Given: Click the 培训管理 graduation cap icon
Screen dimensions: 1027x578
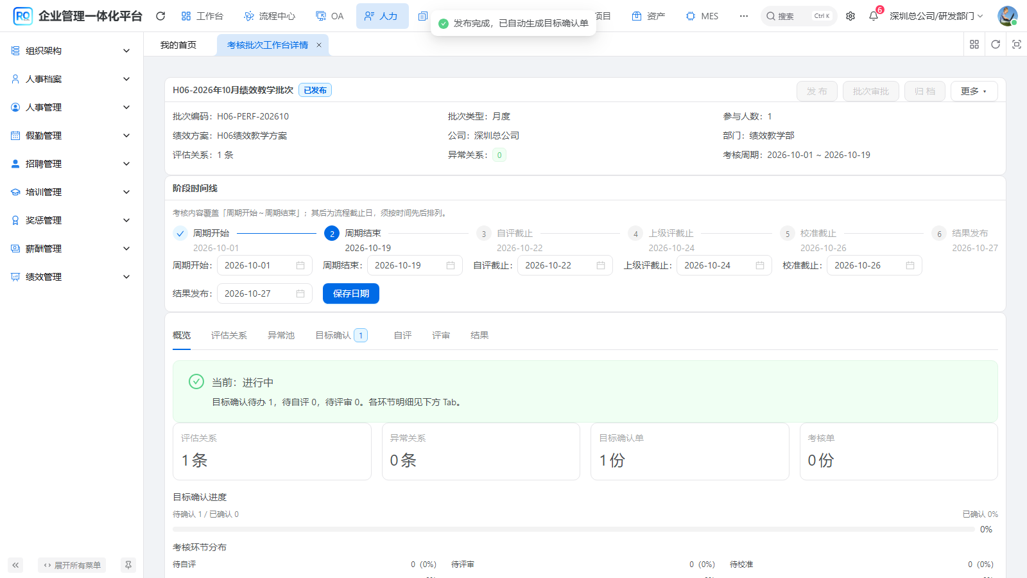Looking at the screenshot, I should [15, 192].
